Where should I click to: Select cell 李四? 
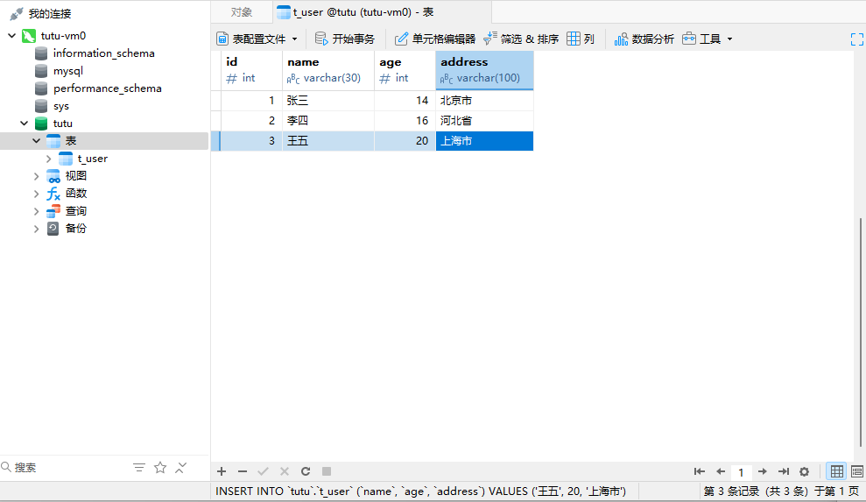point(328,121)
